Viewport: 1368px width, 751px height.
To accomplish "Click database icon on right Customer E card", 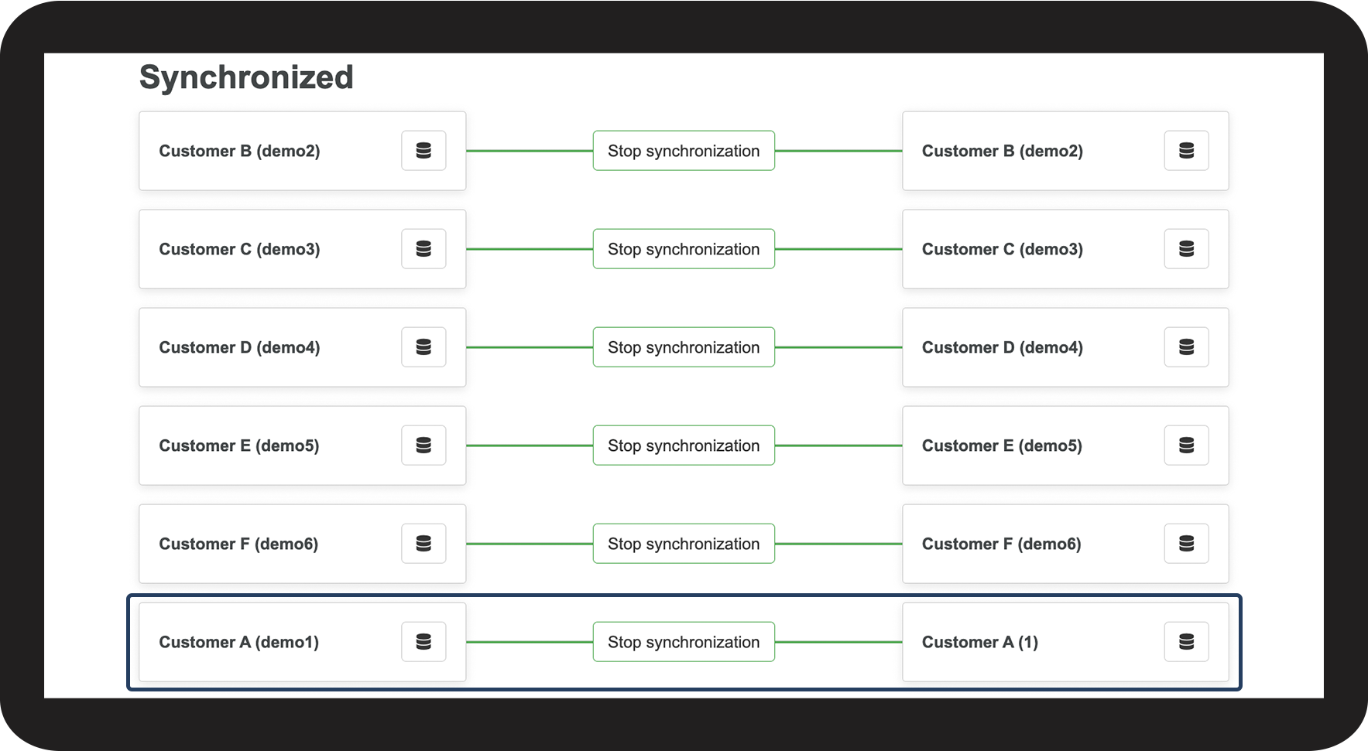I will (x=1186, y=445).
